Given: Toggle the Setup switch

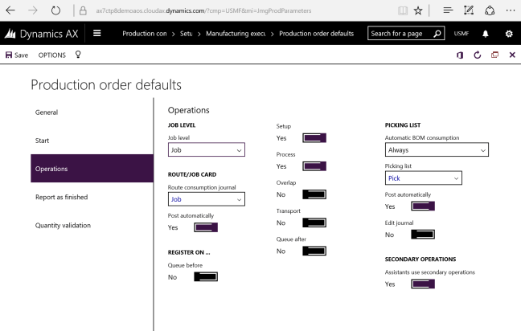Looking at the screenshot, I should (x=314, y=138).
